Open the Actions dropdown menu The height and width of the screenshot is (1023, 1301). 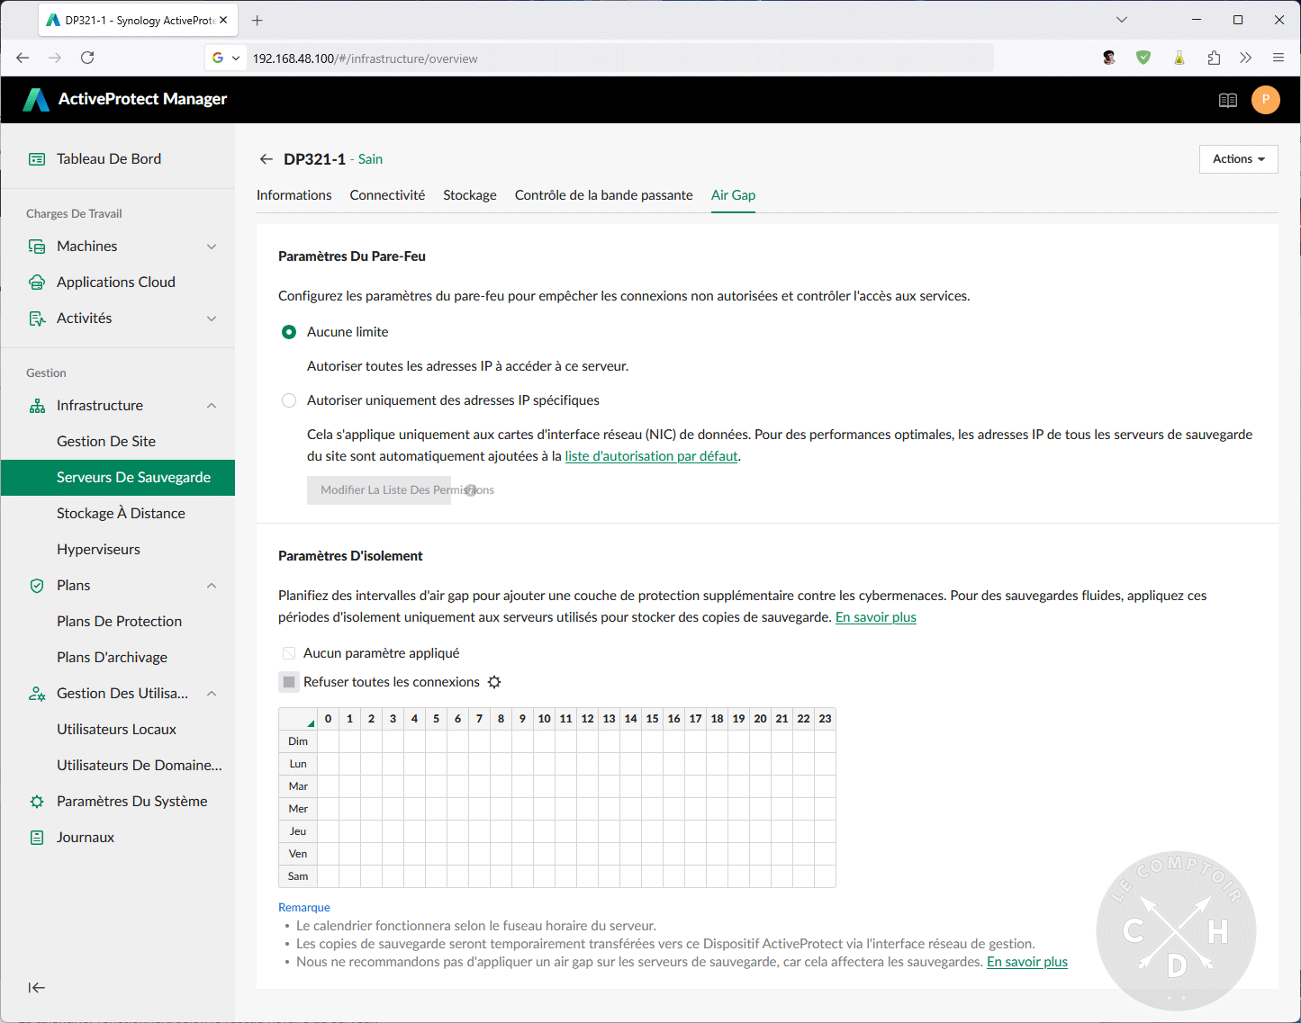click(1238, 158)
